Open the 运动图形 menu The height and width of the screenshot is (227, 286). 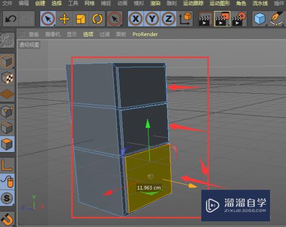click(x=220, y=3)
